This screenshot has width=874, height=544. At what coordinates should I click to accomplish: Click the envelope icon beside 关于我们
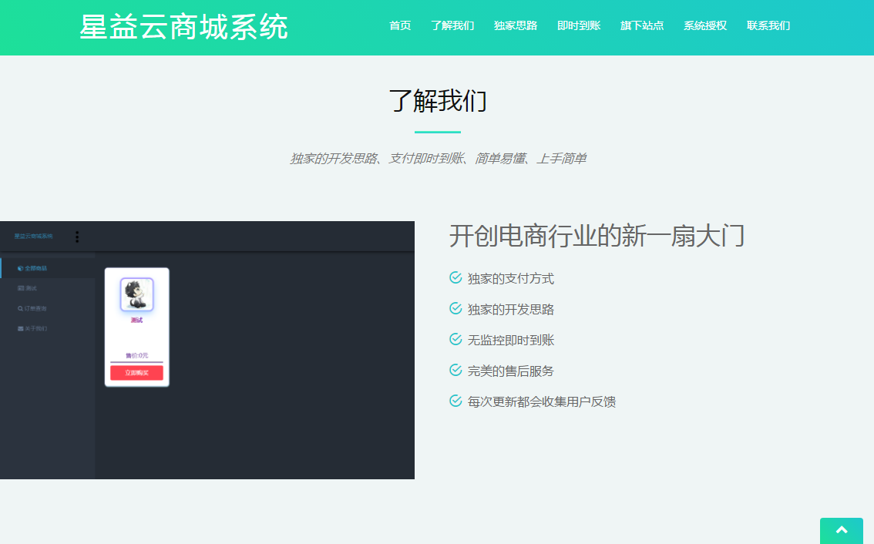[x=20, y=328]
